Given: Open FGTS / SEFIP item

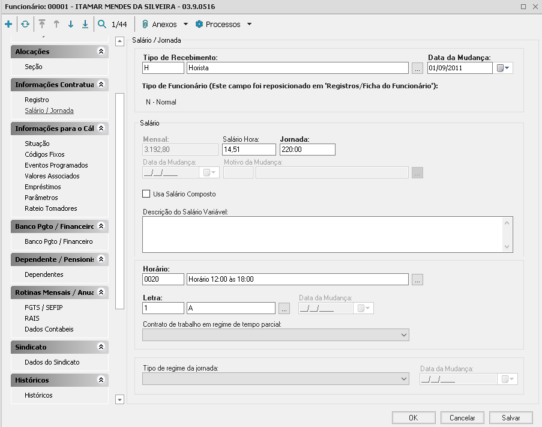Looking at the screenshot, I should pyautogui.click(x=44, y=307).
